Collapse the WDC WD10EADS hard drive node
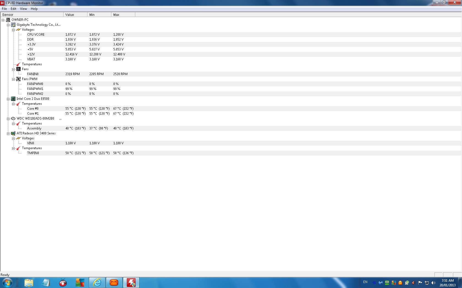The height and width of the screenshot is (288, 462). click(x=8, y=119)
